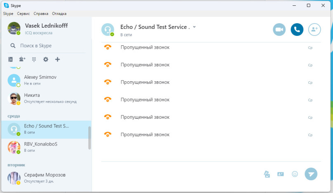Open the Сервис menu
This screenshot has height=193, width=333.
23,14
